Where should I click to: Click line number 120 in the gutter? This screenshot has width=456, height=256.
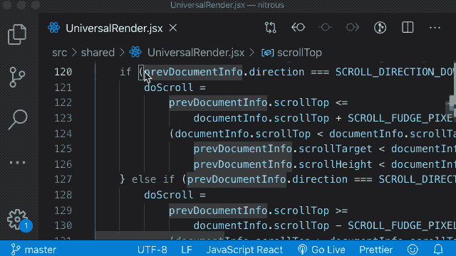[x=63, y=72]
